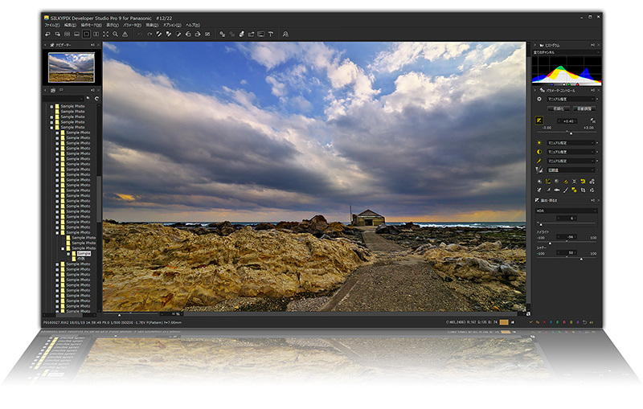Image resolution: width=643 pixels, height=409 pixels.
Task: Open the white balance dropdown beside sun icon
Action: click(x=571, y=142)
